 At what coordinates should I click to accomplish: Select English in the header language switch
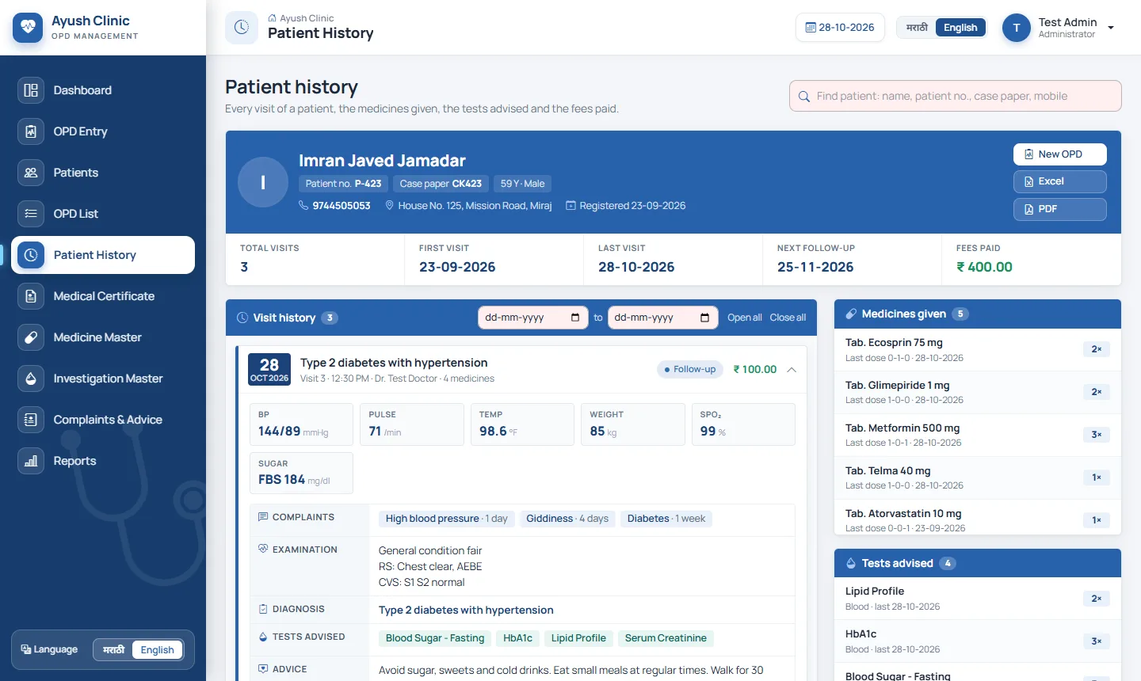pyautogui.click(x=960, y=28)
